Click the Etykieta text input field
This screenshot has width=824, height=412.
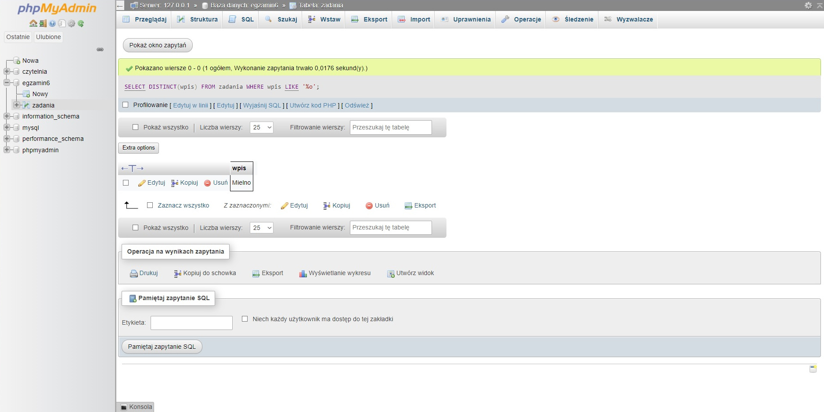tap(191, 323)
